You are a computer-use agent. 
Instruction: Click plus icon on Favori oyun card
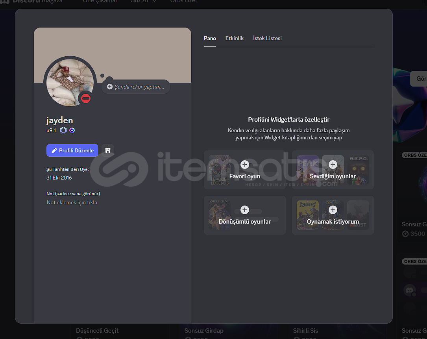click(x=245, y=165)
